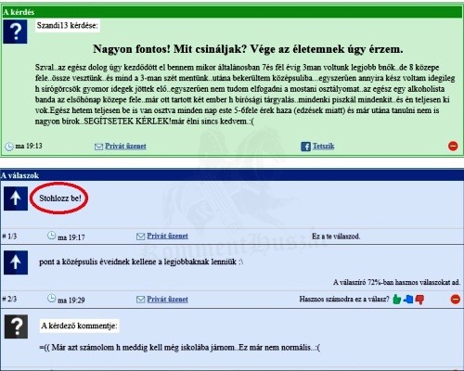Click the 'A kérdező kommentje:' label
The height and width of the screenshot is (371, 464).
click(79, 326)
